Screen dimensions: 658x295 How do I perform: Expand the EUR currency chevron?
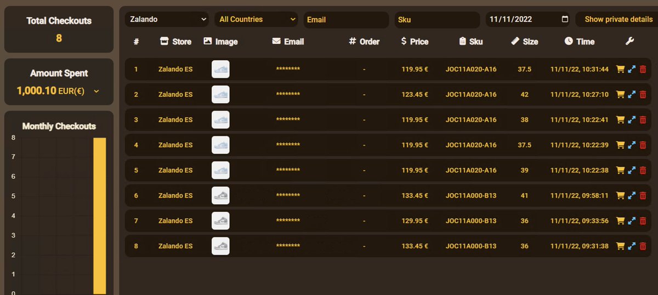(97, 91)
